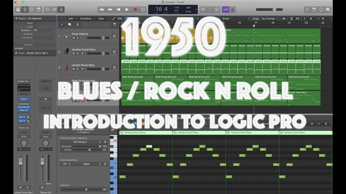Toggle the Solo S control bar icon
The image size is (346, 194).
pyautogui.click(x=217, y=9)
